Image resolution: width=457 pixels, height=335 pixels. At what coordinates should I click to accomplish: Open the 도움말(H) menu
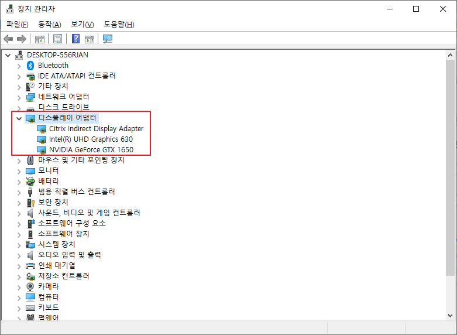point(119,25)
